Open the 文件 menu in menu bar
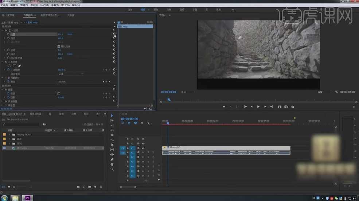This screenshot has width=359, height=201. [4, 5]
